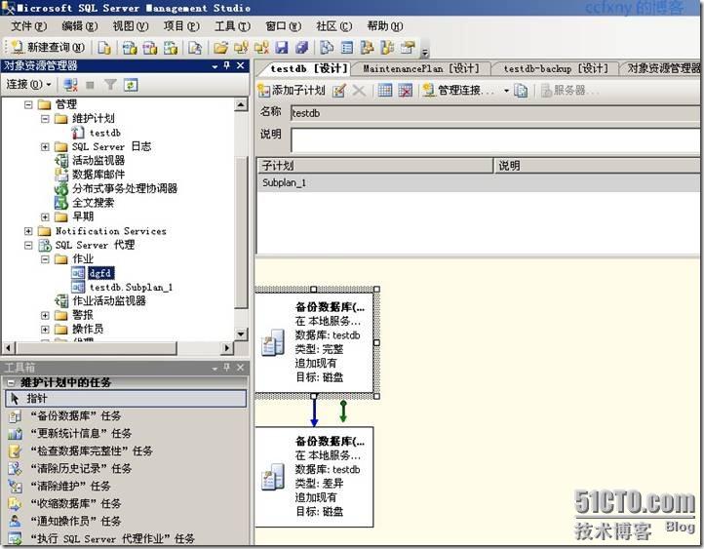Open the 视图 menu
704x549 pixels.
(x=131, y=26)
